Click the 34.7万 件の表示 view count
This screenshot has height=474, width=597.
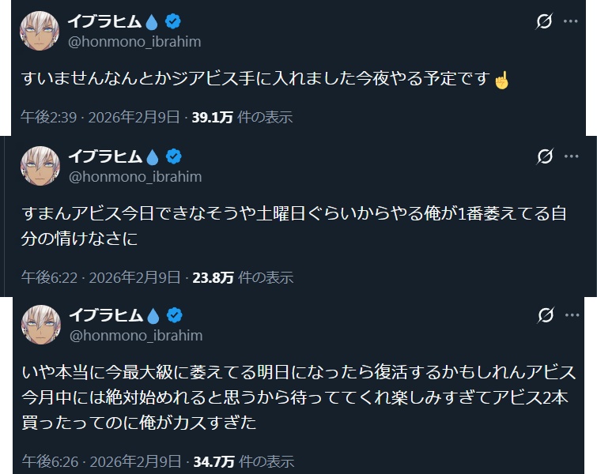coord(243,460)
